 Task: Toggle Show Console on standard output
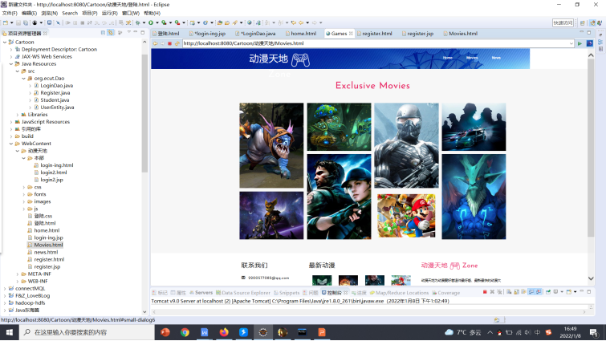click(x=531, y=292)
